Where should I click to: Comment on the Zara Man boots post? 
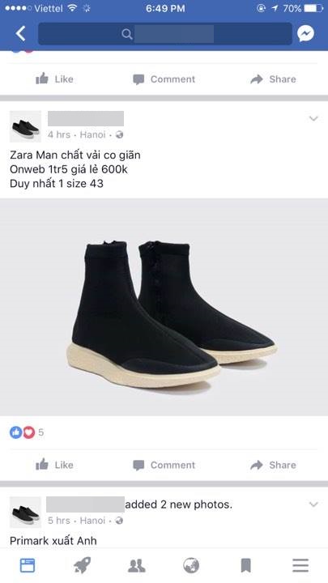pos(164,465)
